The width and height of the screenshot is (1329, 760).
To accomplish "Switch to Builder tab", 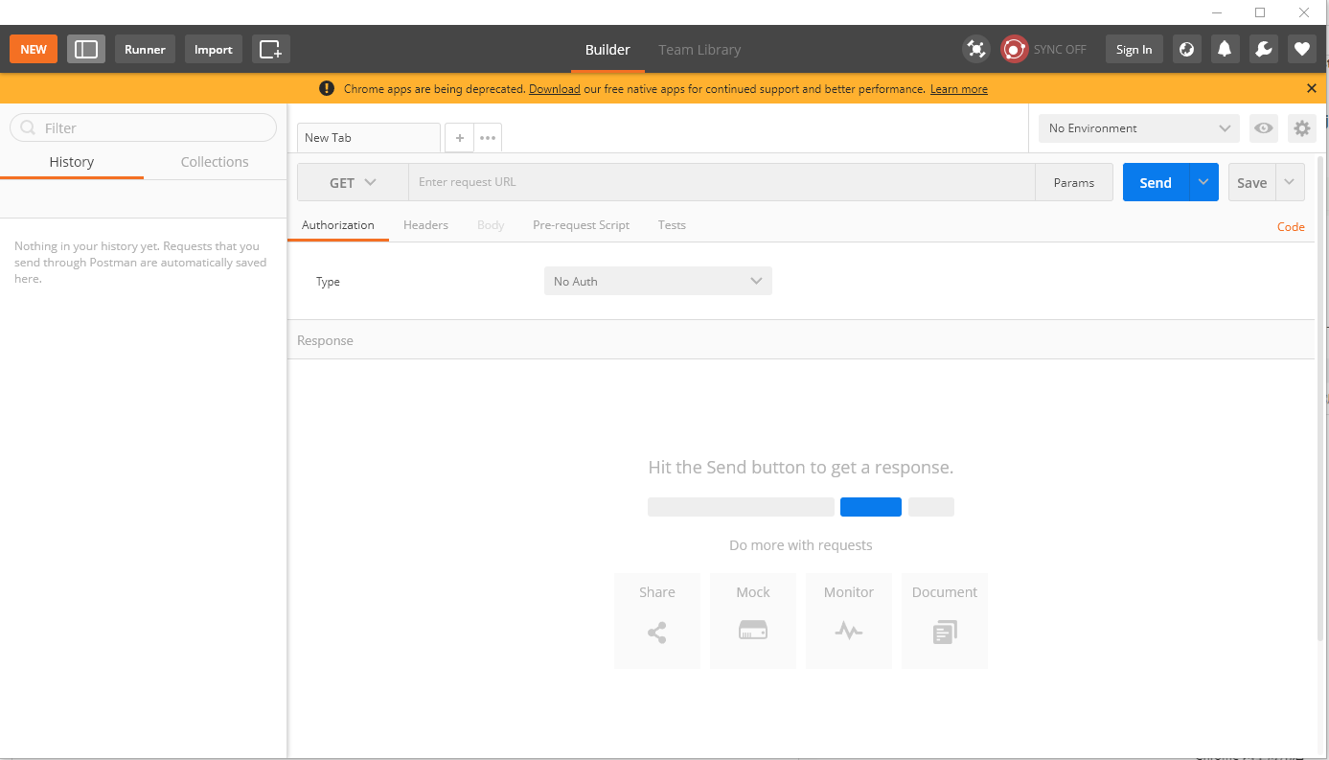I will pos(607,50).
